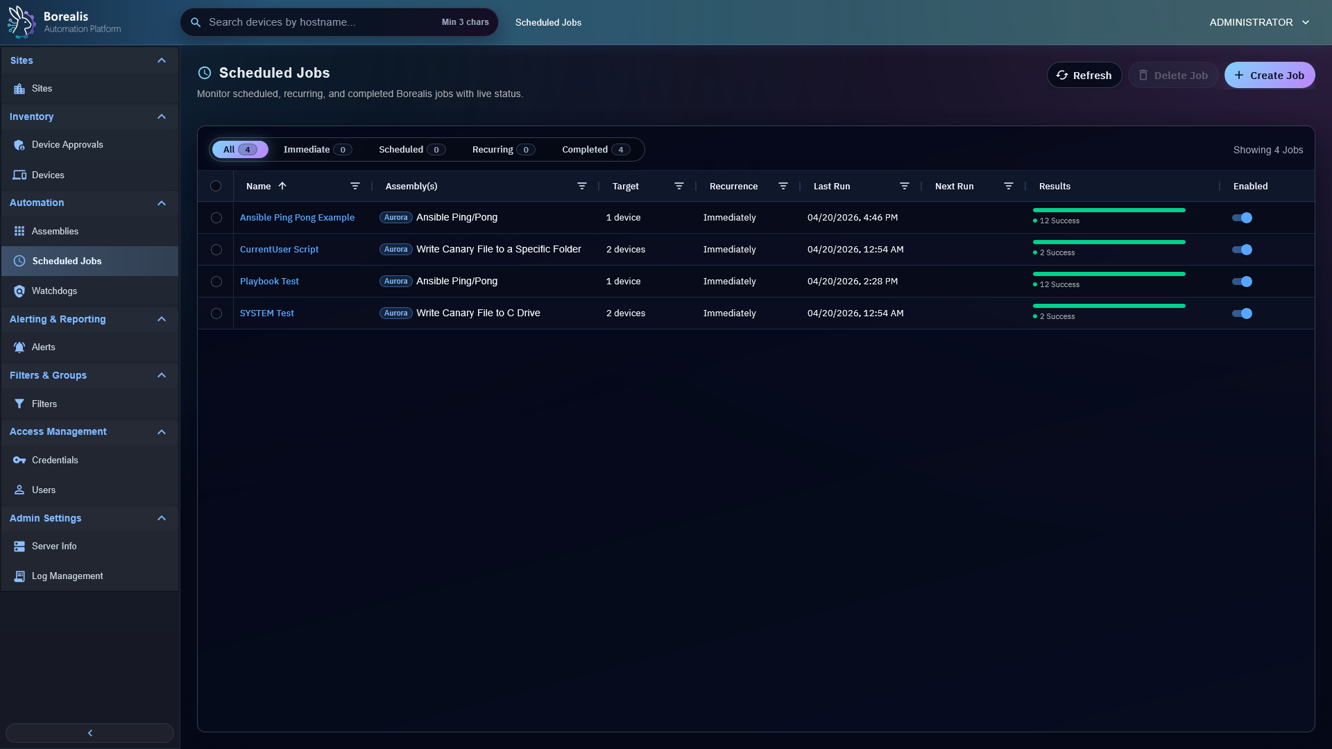
Task: Click the clock icon beside the page title
Action: tap(205, 73)
